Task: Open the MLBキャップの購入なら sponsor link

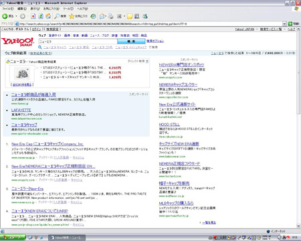Action: [176, 204]
